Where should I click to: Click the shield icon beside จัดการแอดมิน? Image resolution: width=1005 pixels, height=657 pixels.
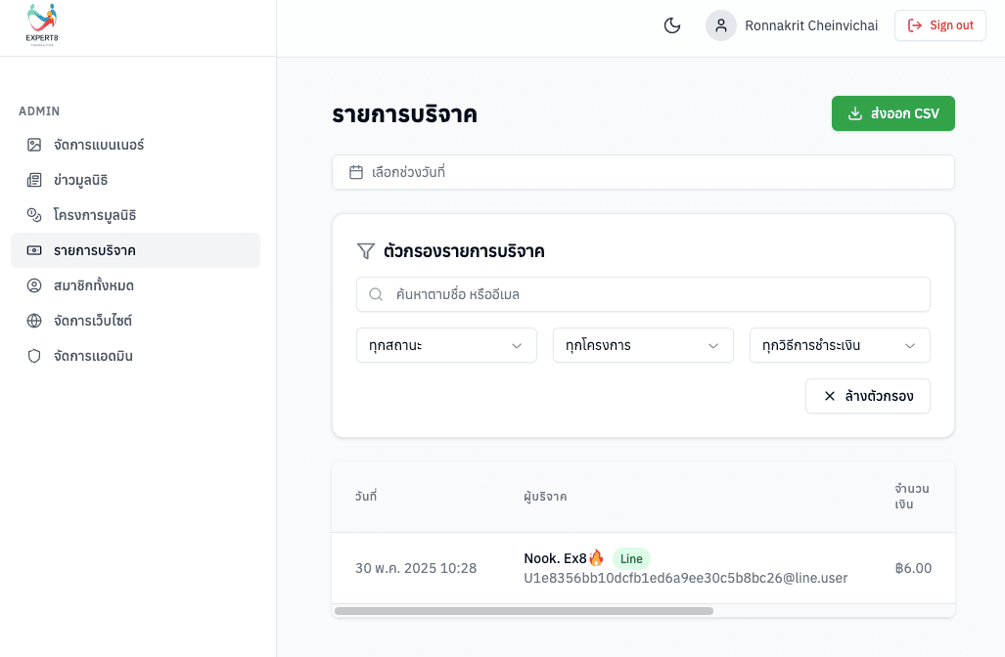(x=34, y=356)
